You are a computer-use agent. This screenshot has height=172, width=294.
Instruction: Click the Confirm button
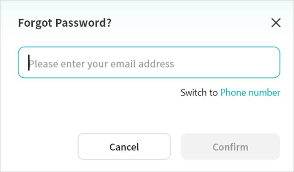click(230, 147)
